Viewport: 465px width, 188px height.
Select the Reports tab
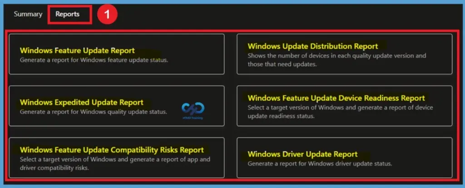click(x=67, y=14)
